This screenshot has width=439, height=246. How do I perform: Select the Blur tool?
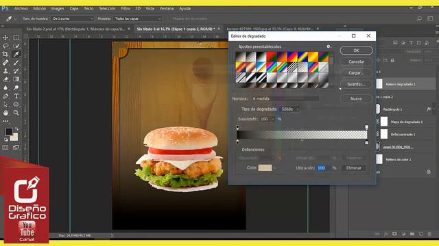5,87
